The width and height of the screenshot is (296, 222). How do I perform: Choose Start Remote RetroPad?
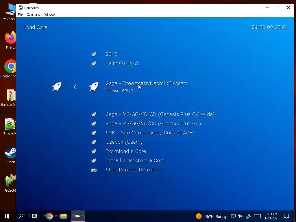click(133, 170)
